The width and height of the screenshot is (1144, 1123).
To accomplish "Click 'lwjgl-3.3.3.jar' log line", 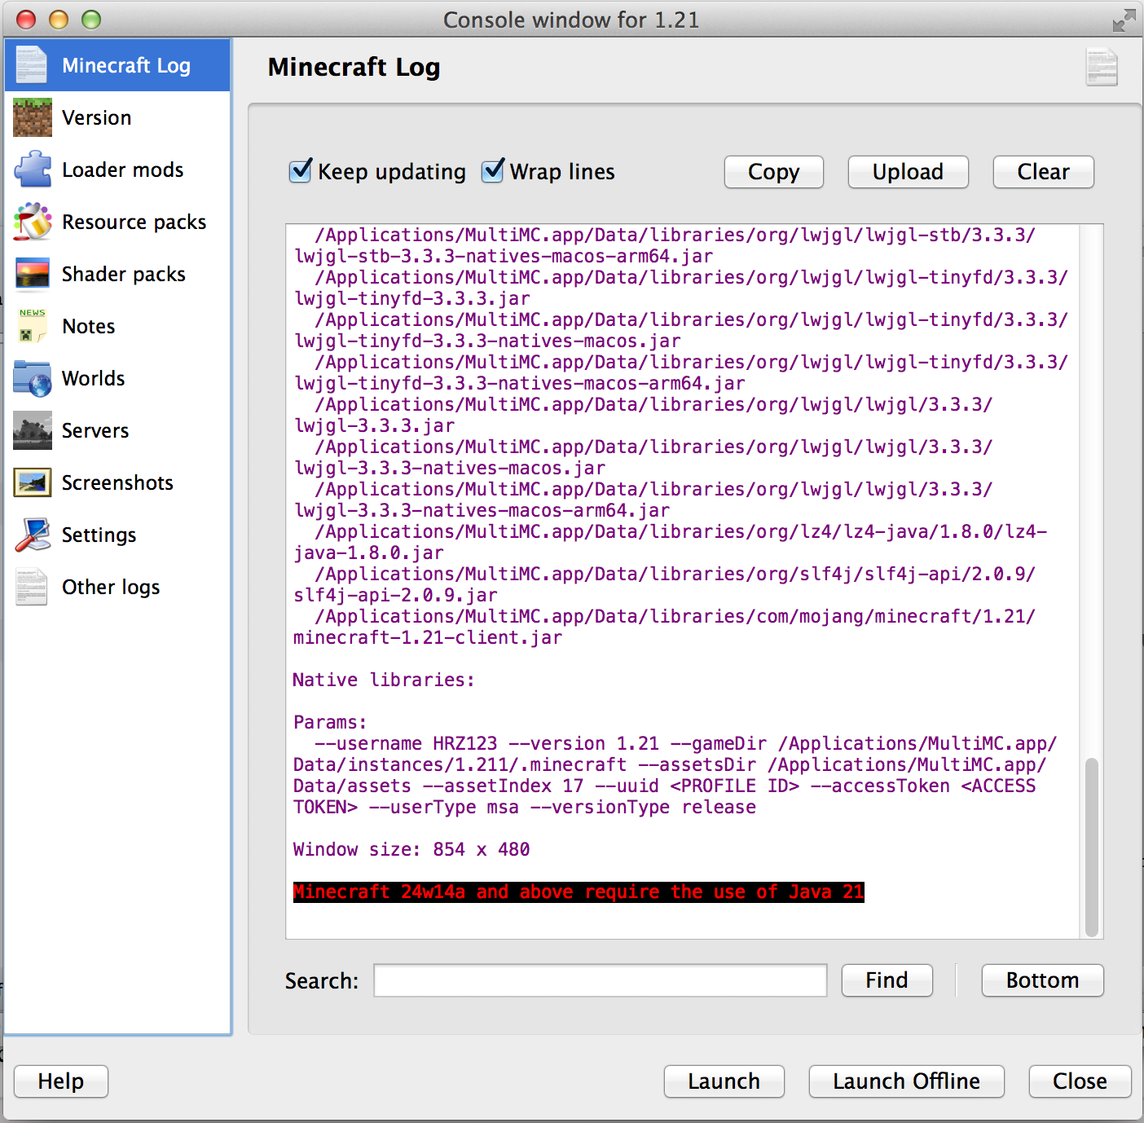I will [374, 425].
